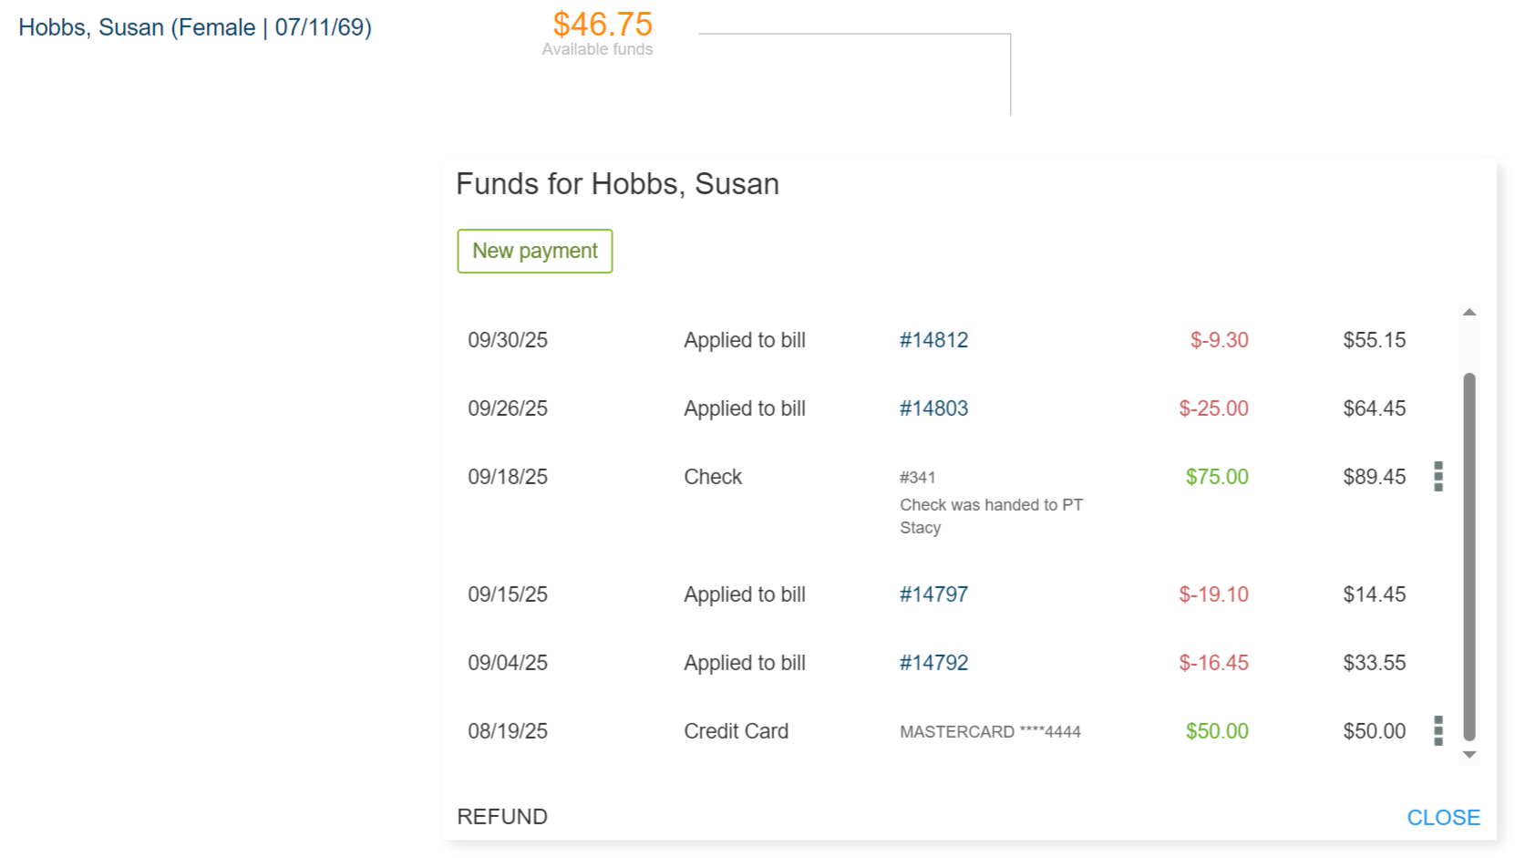The image size is (1515, 858).
Task: Select the 09/30/25 Applied to bill row date
Action: pyautogui.click(x=508, y=340)
